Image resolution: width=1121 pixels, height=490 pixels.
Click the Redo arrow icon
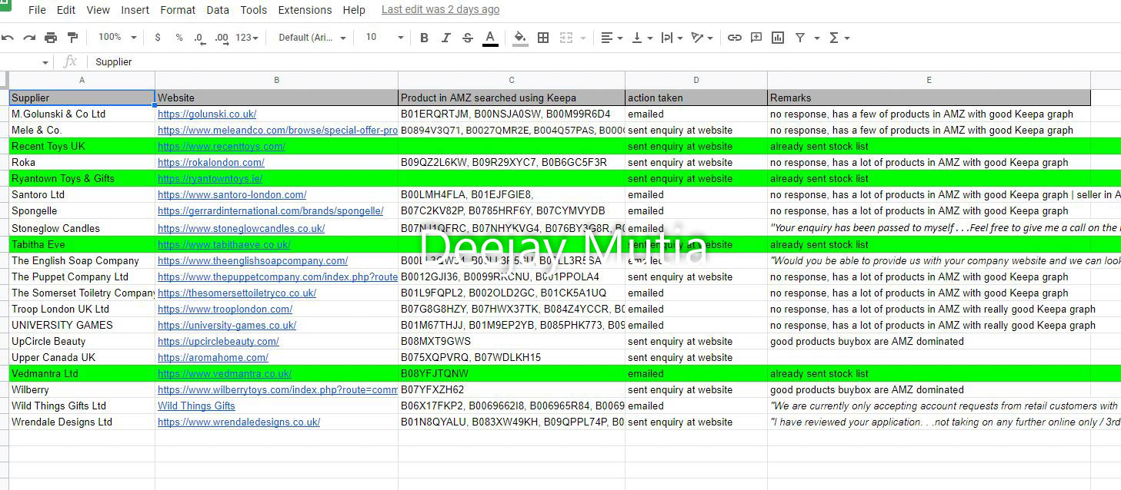click(29, 38)
